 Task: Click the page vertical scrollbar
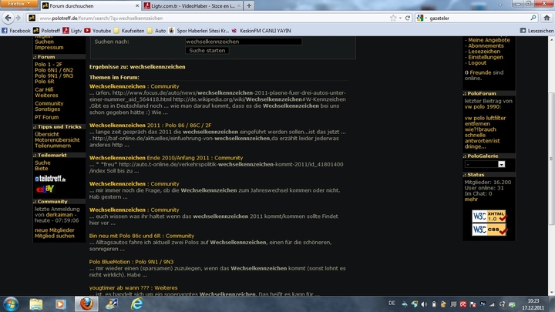[551, 159]
